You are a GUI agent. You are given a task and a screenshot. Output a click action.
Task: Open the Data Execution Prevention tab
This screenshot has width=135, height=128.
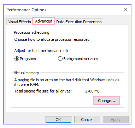pos(79,22)
